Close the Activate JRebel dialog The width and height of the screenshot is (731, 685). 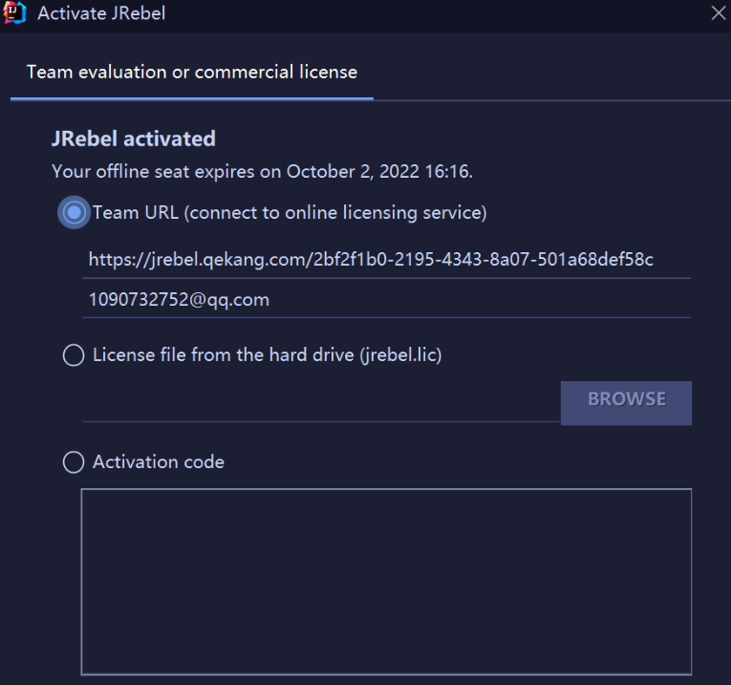(719, 13)
